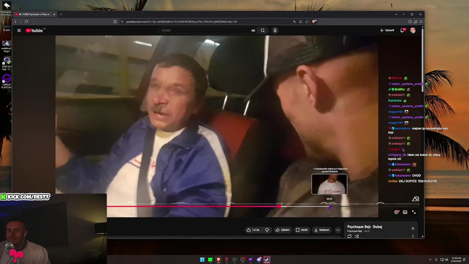Go back with the browser back arrow
The height and width of the screenshot is (264, 469).
coord(15,22)
